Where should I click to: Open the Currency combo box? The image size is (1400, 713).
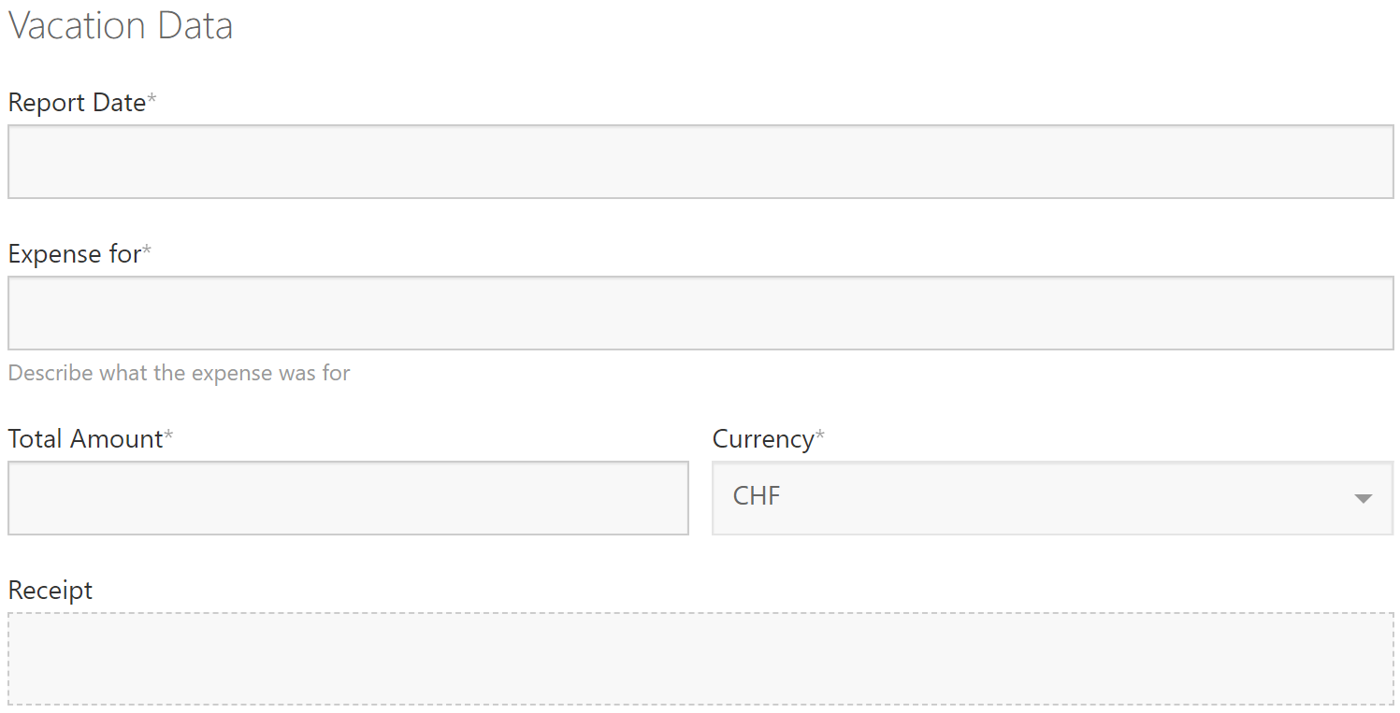[x=1051, y=498]
